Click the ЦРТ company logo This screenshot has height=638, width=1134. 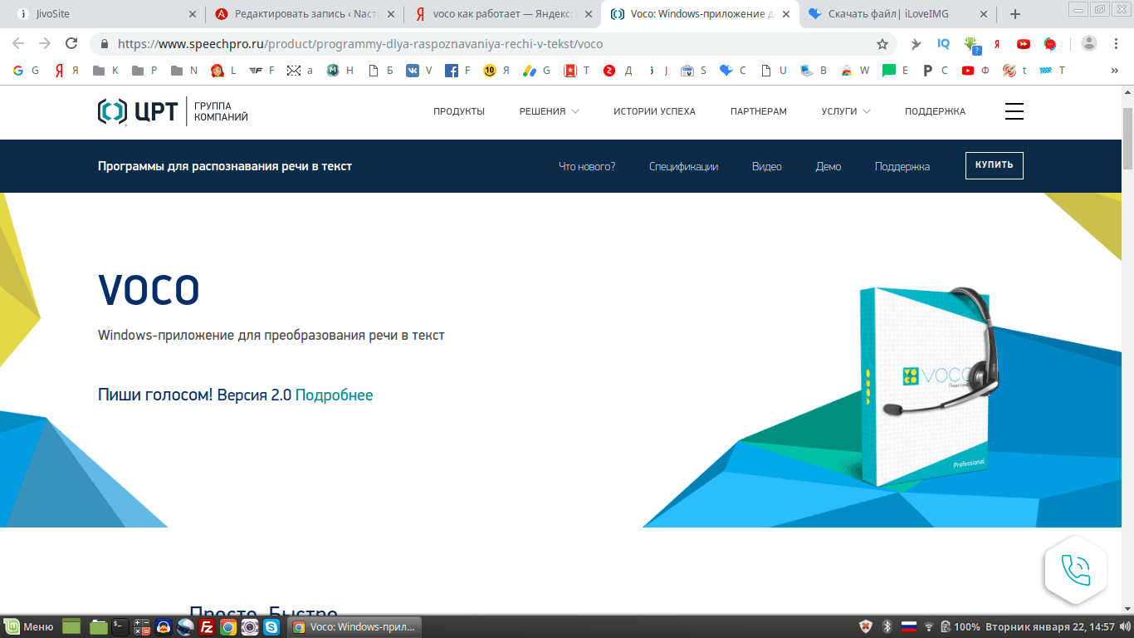click(137, 111)
